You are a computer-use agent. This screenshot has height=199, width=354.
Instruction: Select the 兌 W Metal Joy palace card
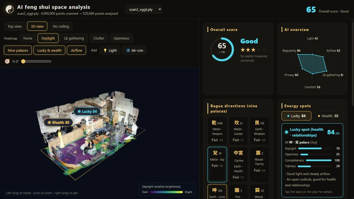coord(217,164)
